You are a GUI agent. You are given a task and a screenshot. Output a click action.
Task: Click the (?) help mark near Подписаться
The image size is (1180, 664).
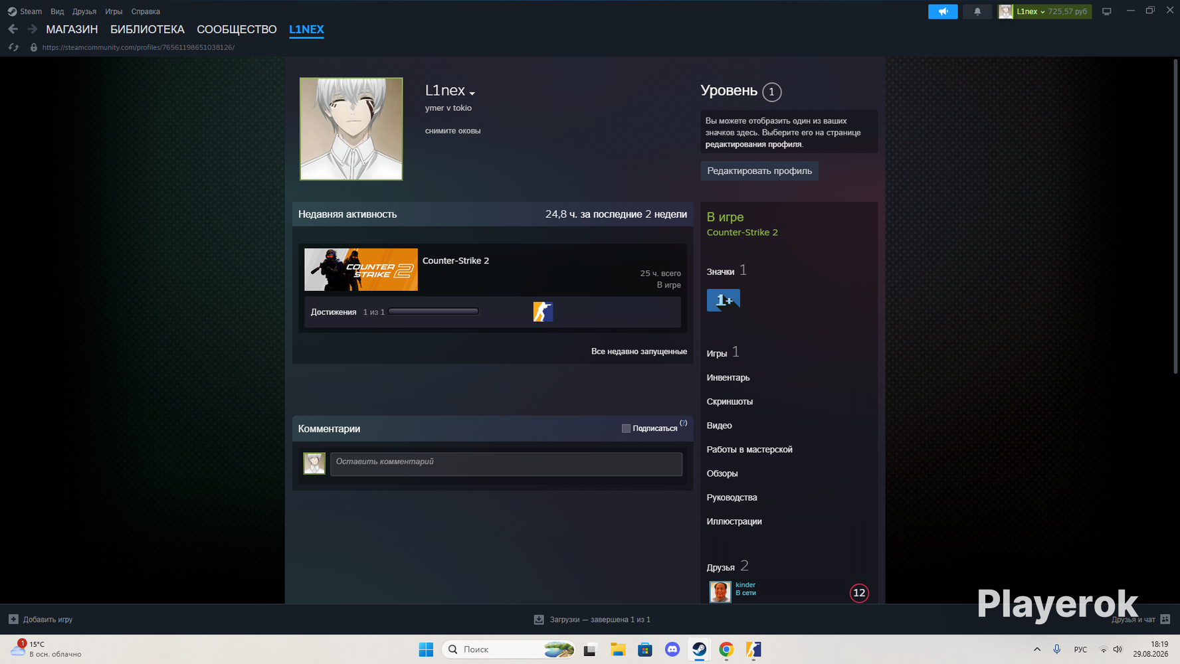pos(683,423)
